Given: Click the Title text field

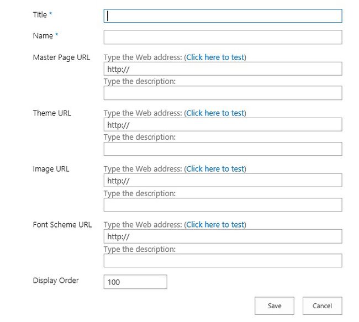Looking at the screenshot, I should point(223,16).
